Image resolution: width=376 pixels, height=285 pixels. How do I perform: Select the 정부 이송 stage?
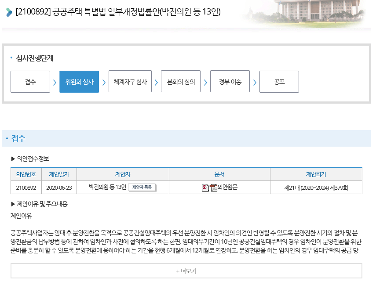click(230, 82)
